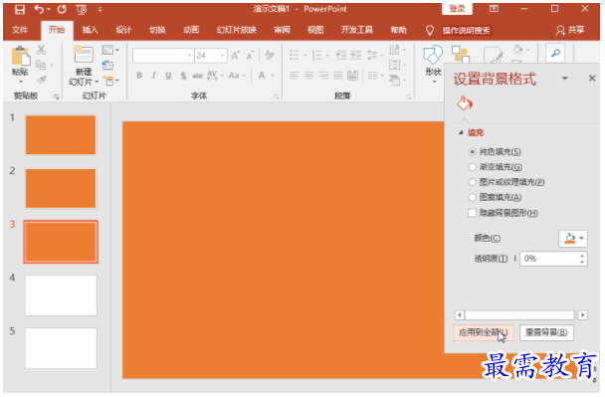Click the Save icon in title bar

[x=19, y=9]
